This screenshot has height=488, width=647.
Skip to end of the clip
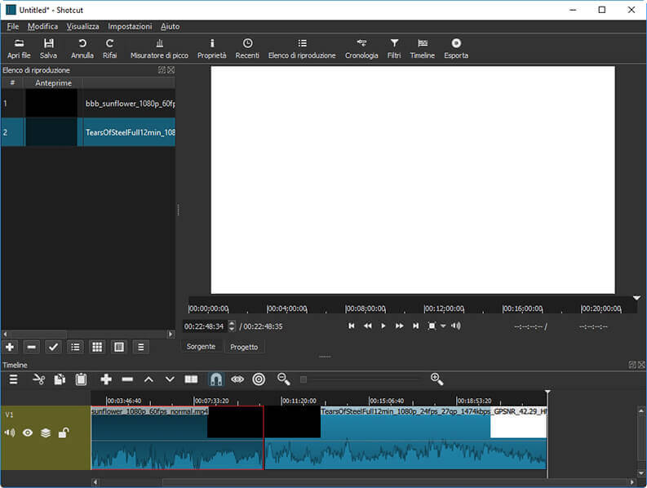(415, 326)
